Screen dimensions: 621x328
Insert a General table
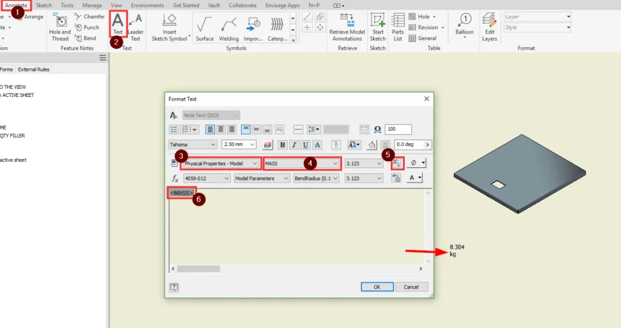click(423, 38)
